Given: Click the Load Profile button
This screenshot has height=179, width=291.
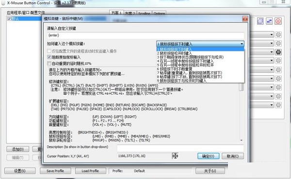Looking at the screenshot, I should [90, 171].
